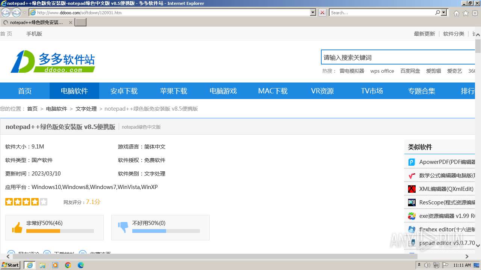Viewport: 481px width, 270px height.
Task: Click the Start button
Action: 11,265
